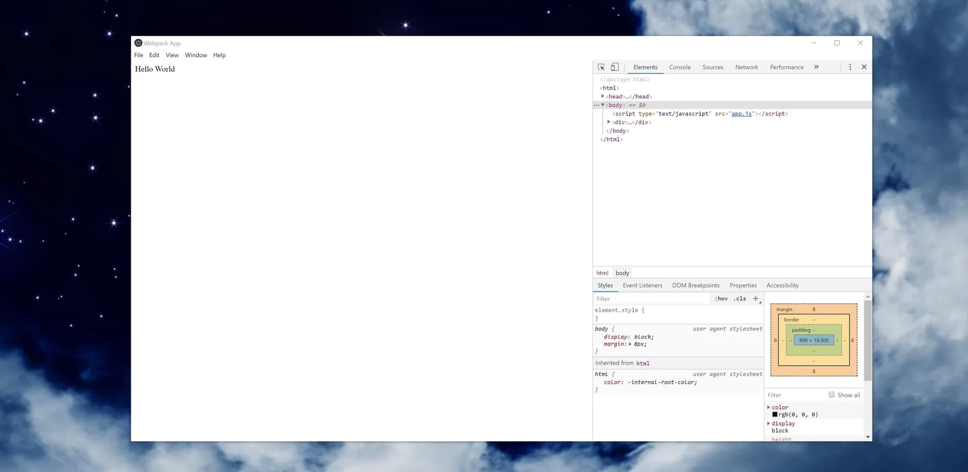Click the Webpack App window icon
968x472 pixels.
138,43
